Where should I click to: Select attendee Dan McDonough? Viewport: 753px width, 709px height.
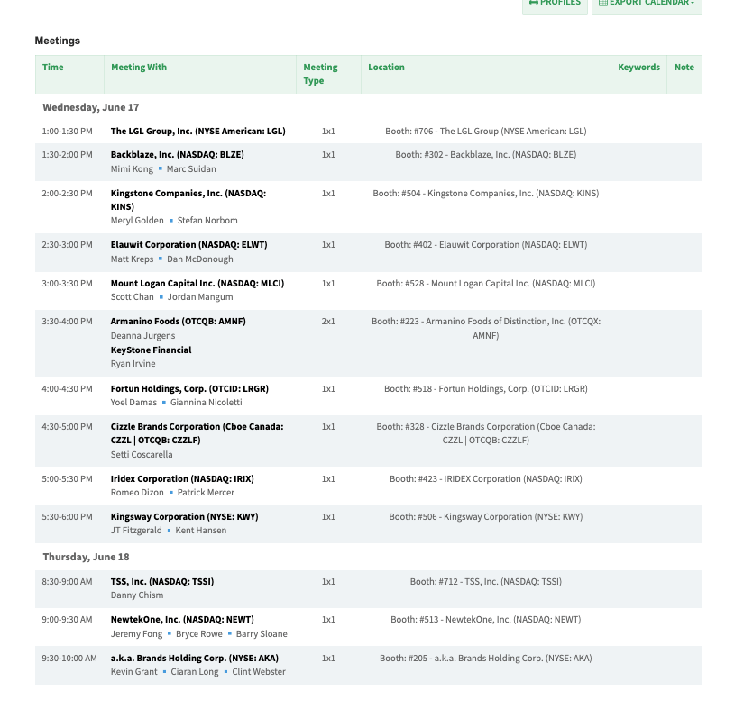[x=200, y=259]
